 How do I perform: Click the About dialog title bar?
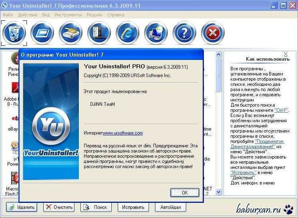pyautogui.click(x=111, y=55)
